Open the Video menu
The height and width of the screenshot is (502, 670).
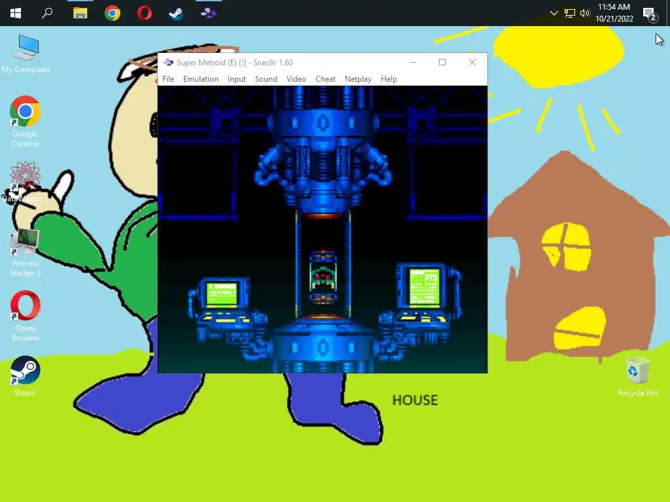(296, 79)
